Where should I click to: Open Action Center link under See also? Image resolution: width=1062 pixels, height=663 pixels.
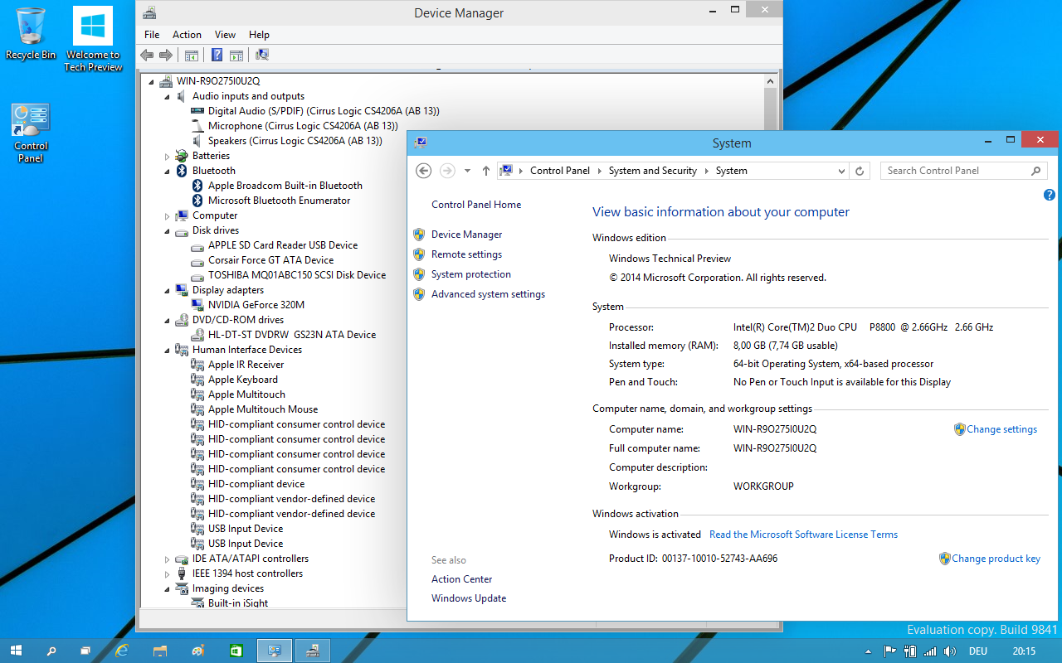pos(461,579)
